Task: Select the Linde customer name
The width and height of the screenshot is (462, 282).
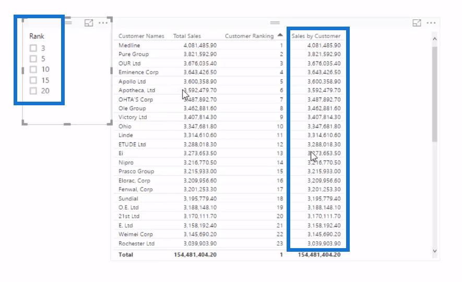Action: [126, 135]
